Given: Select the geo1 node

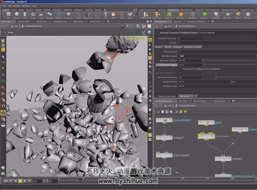Looking at the screenshot, I should [206, 122].
